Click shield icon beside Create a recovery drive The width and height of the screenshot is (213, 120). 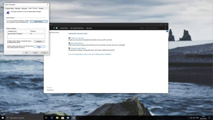[x=69, y=38]
